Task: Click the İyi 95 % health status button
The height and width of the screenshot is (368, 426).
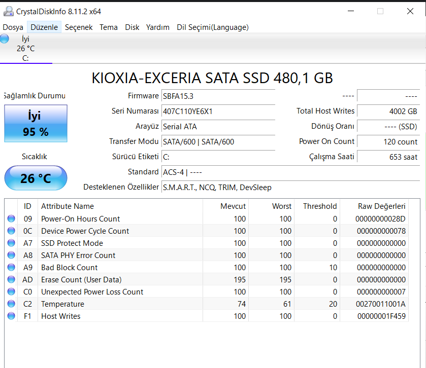Action: 36,124
